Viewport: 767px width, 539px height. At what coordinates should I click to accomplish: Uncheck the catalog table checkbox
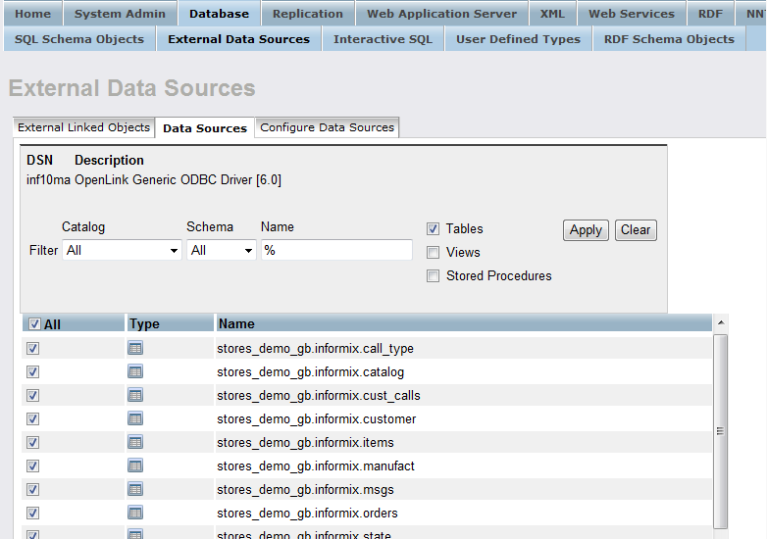(x=32, y=371)
